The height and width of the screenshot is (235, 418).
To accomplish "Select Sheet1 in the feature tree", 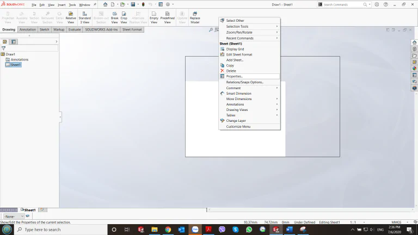I will coord(13,65).
